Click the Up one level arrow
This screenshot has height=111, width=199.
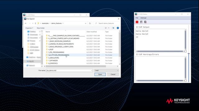click(35, 23)
